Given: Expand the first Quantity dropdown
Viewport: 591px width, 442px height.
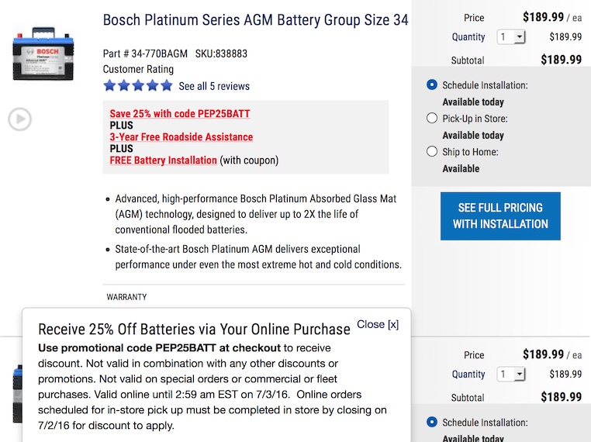Looking at the screenshot, I should point(511,37).
